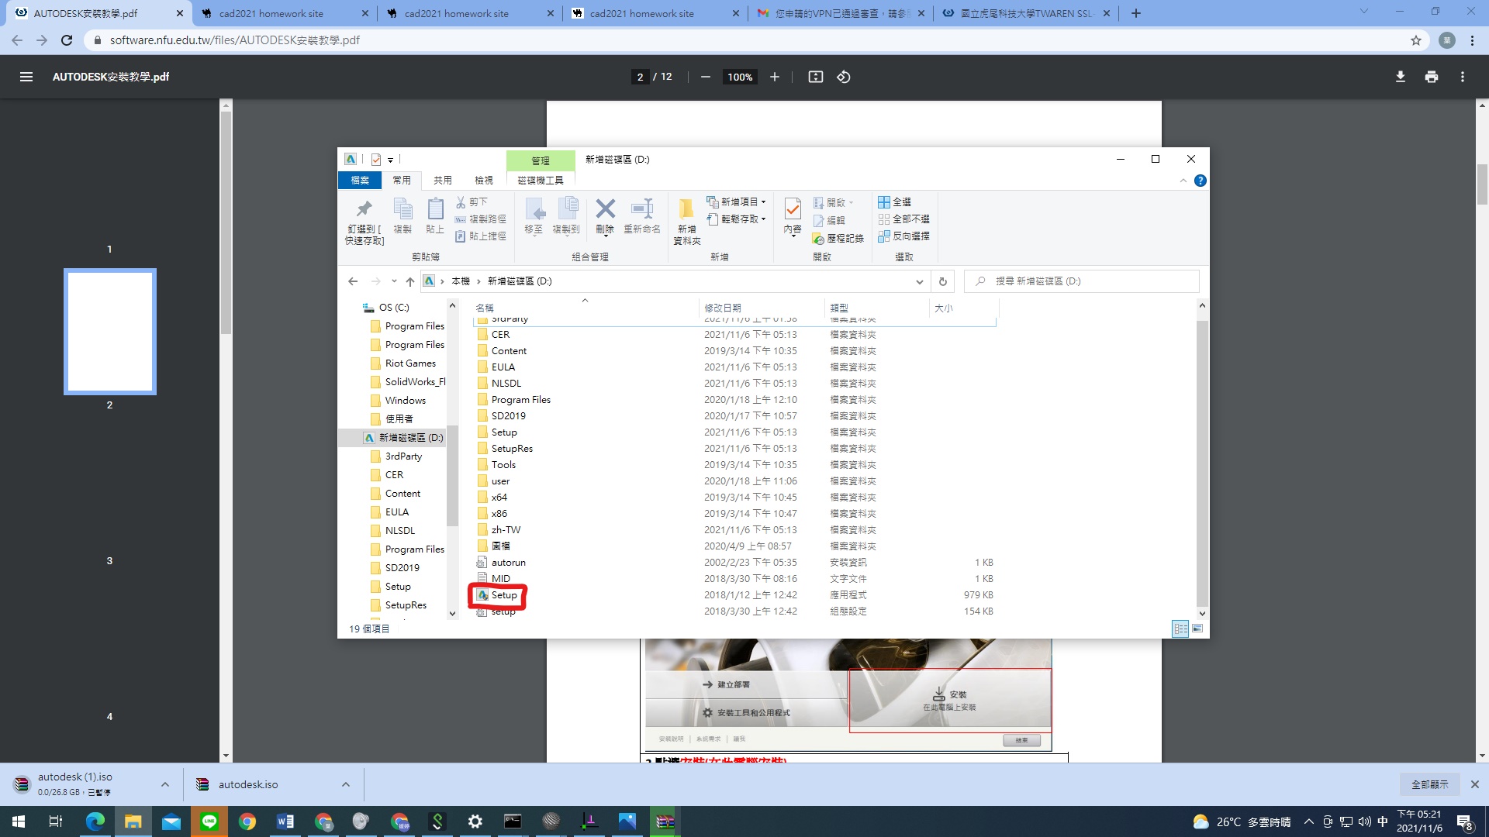Image resolution: width=1489 pixels, height=837 pixels.
Task: Open PDF viewer more actions menu
Action: pyautogui.click(x=1462, y=77)
